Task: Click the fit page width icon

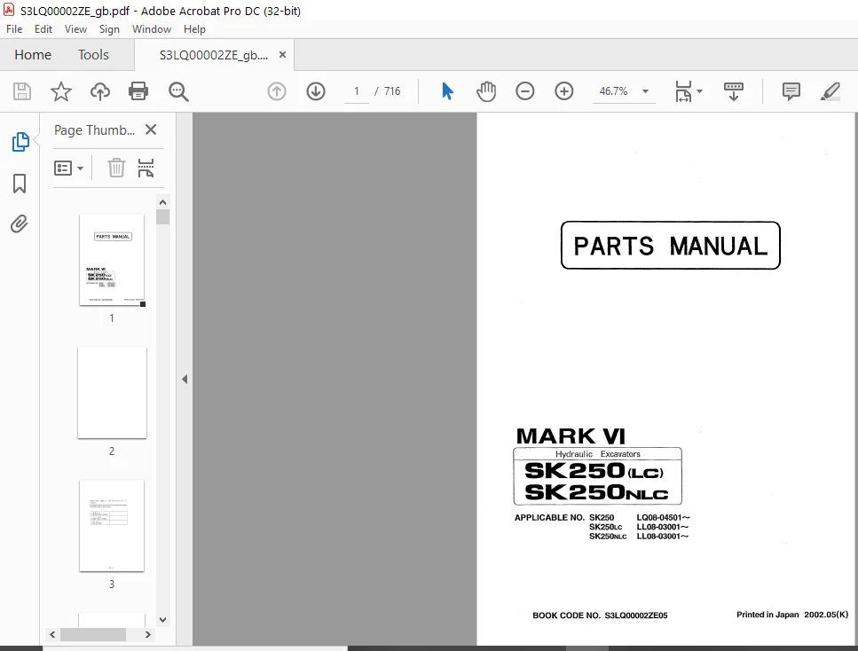Action: (683, 91)
